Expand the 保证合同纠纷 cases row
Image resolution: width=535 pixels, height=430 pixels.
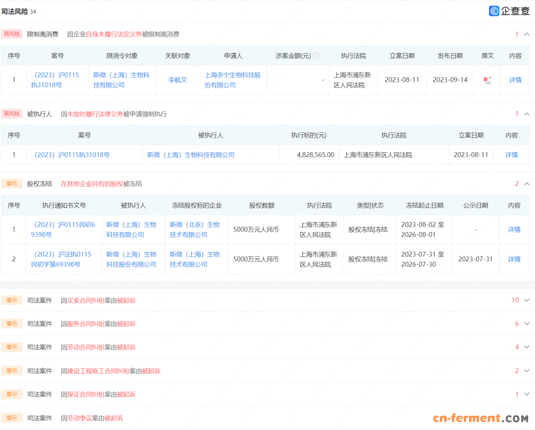(527, 394)
